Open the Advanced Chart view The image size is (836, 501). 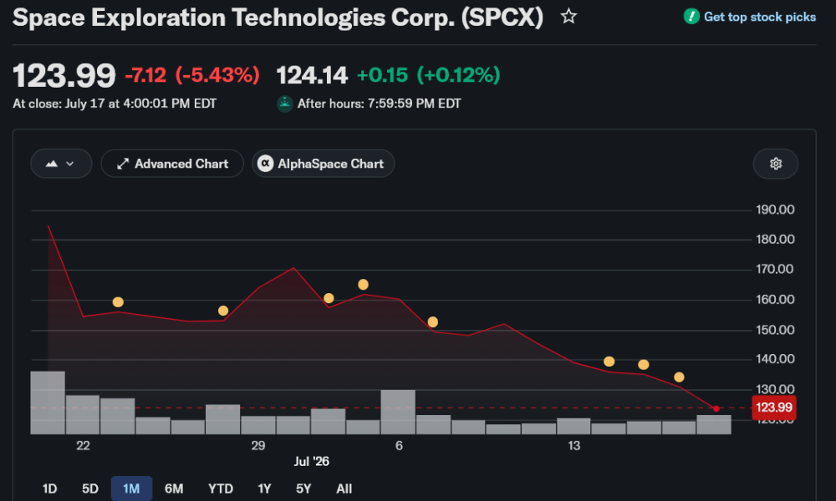coord(172,164)
